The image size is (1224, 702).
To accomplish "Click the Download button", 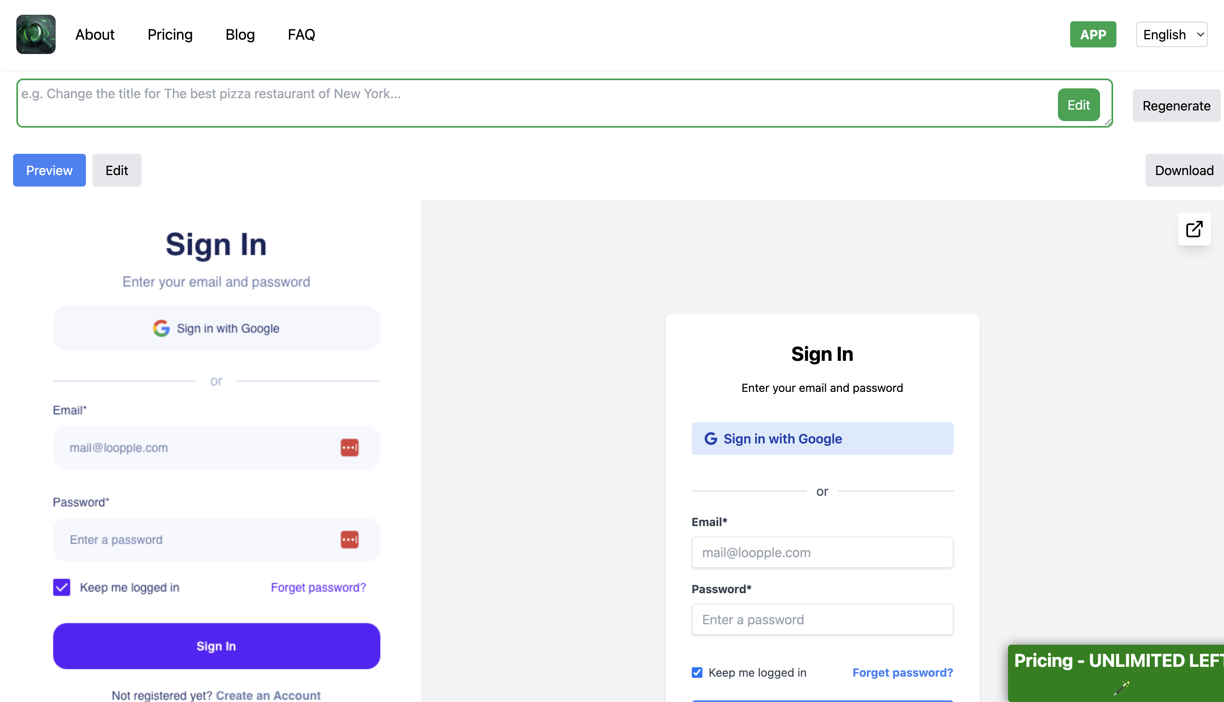I will [1183, 170].
